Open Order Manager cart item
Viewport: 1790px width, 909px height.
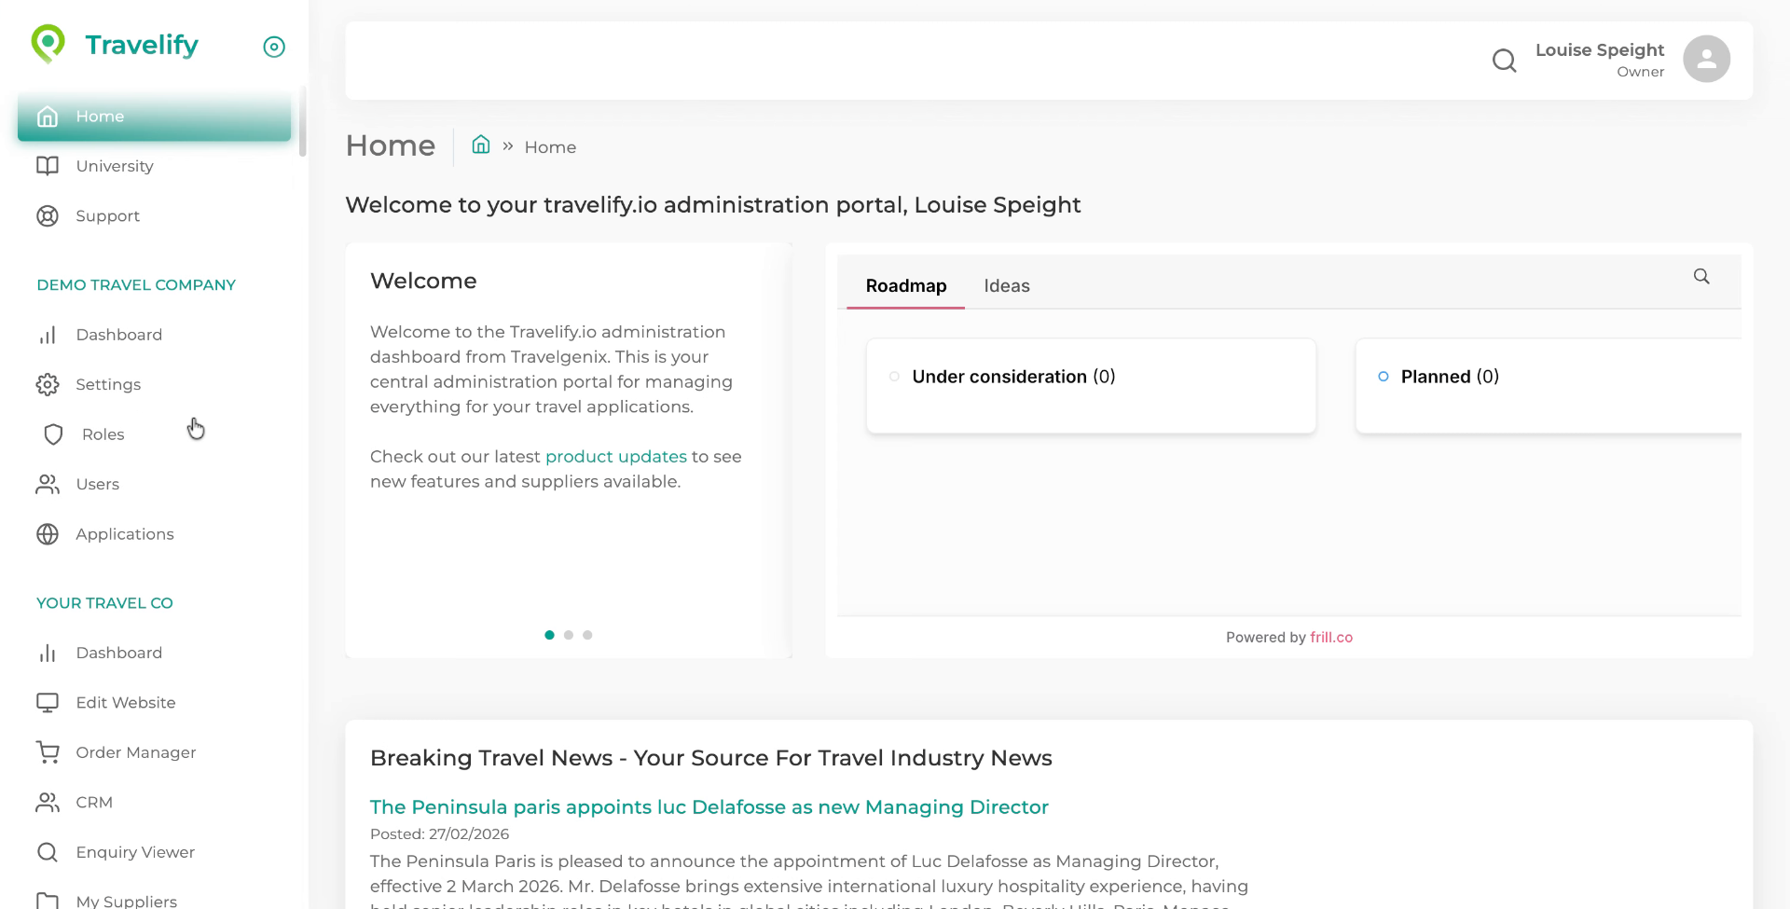pos(135,752)
